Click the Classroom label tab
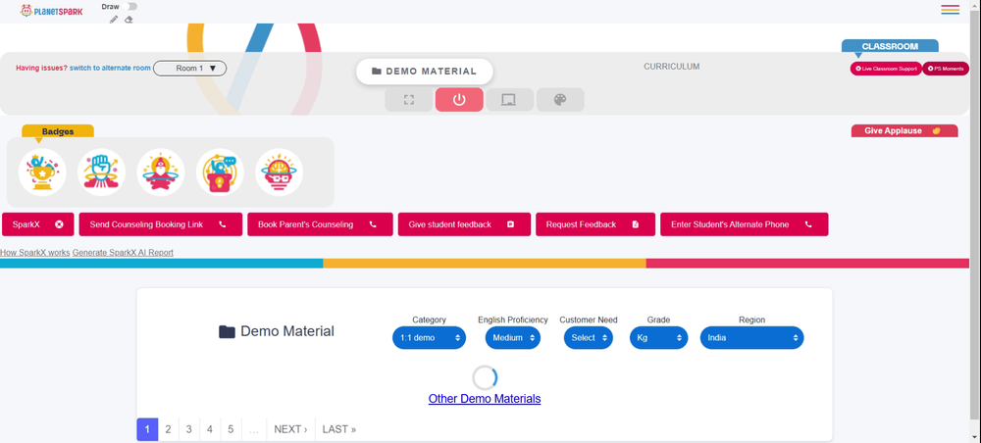 [x=890, y=46]
